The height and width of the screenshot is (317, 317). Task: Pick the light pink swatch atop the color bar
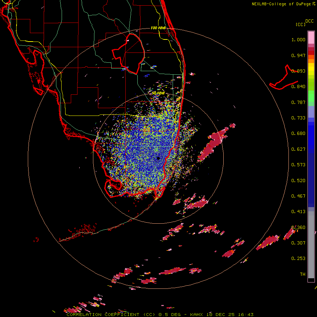tap(311, 37)
